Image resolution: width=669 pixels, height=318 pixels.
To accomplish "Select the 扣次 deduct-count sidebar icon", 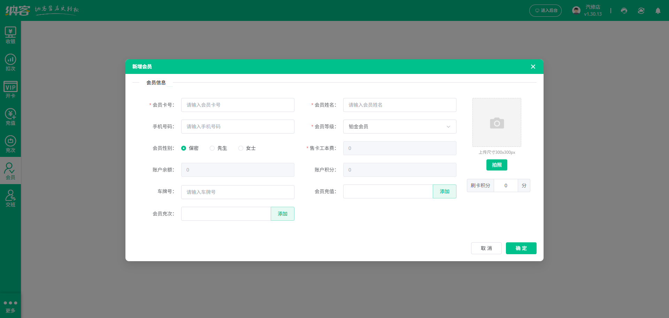I will coord(10,62).
